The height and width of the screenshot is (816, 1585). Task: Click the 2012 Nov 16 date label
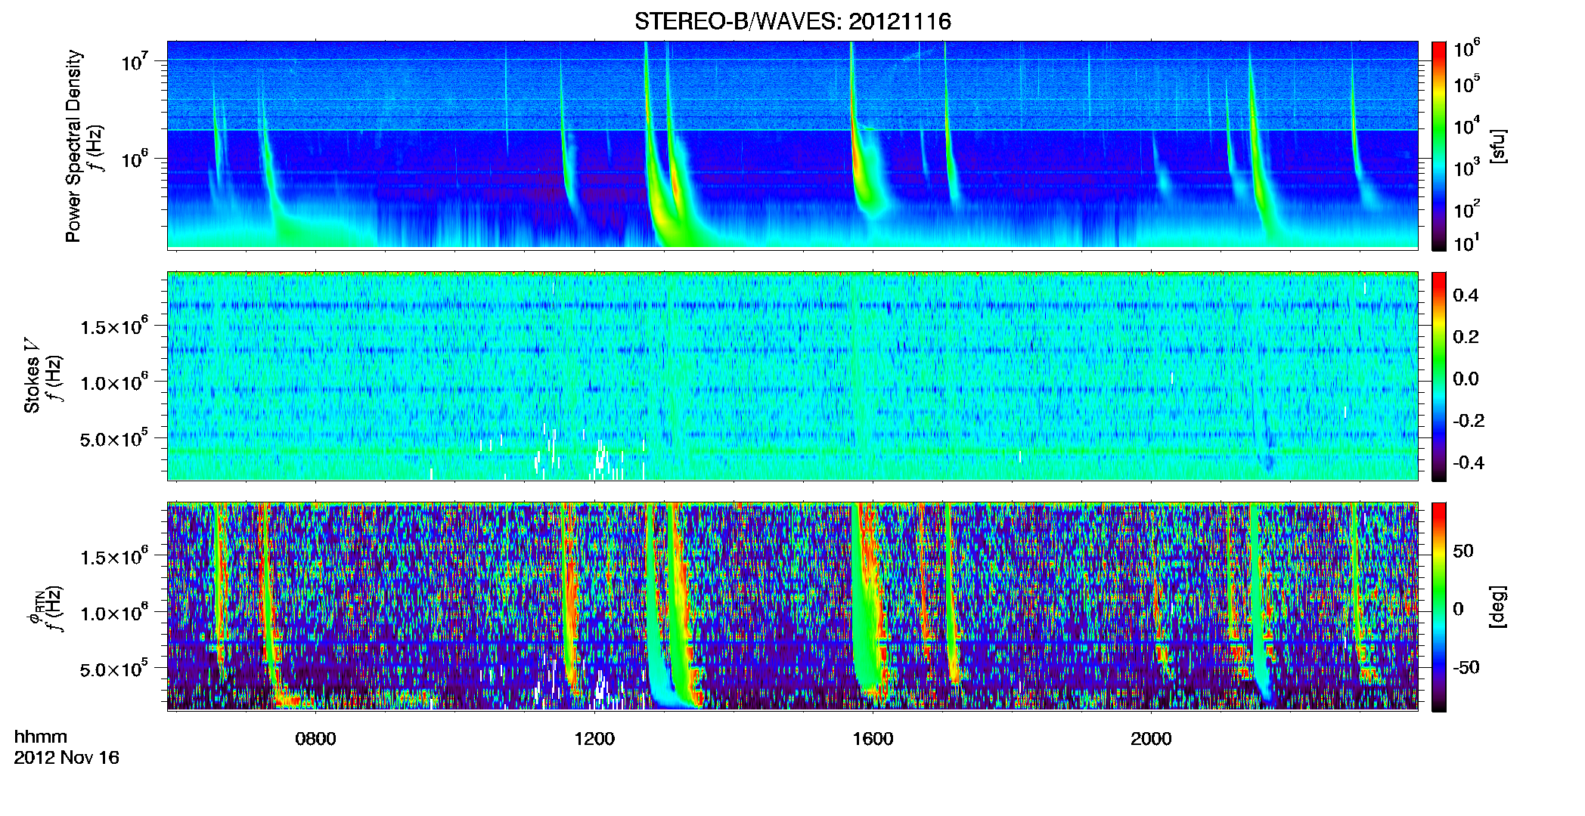[67, 757]
